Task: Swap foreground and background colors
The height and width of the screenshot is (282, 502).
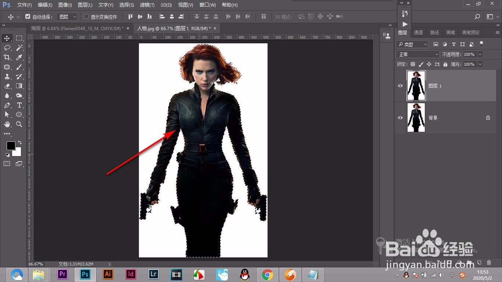Action: tap(20, 142)
